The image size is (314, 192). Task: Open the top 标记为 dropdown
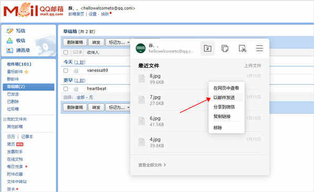click(x=119, y=42)
